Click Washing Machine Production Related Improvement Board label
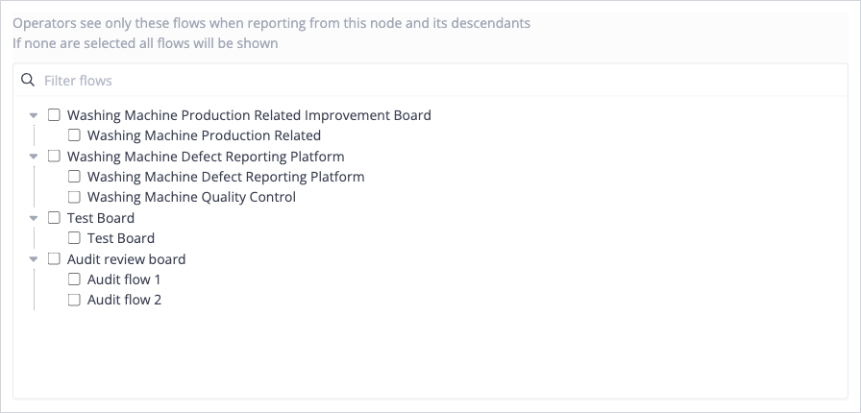Viewport: 861px width, 413px height. (x=249, y=115)
